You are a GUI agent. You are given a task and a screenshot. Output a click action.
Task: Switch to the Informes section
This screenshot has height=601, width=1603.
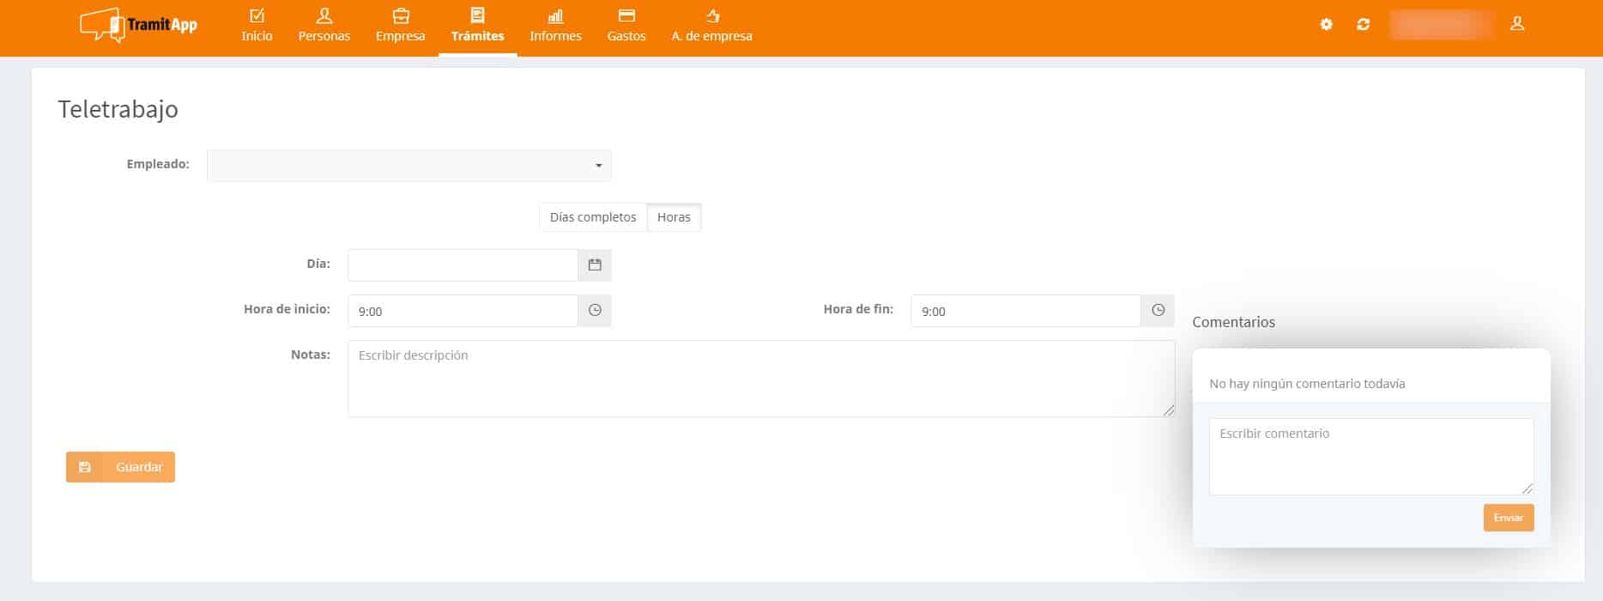click(x=555, y=26)
